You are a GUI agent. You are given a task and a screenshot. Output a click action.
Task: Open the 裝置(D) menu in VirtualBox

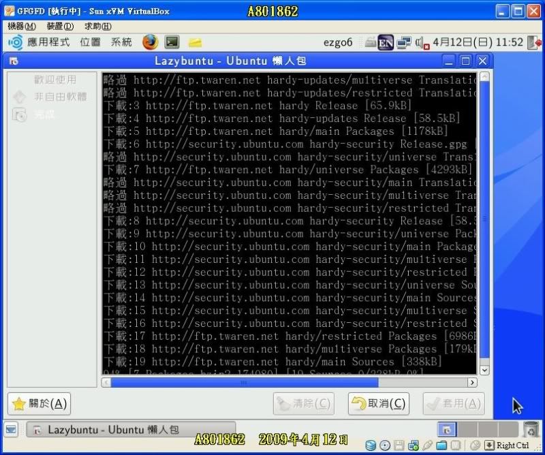pyautogui.click(x=60, y=26)
